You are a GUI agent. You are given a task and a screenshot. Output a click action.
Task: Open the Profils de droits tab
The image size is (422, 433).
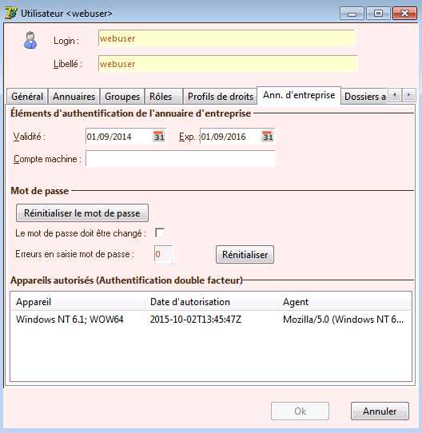221,97
